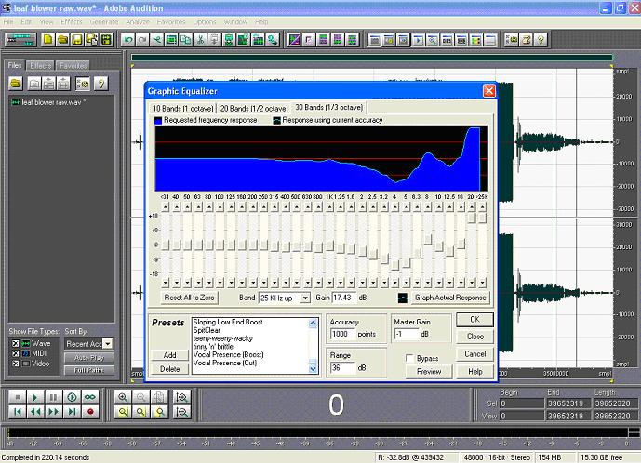This screenshot has width=641, height=463.
Task: Click up arrow above the >25K band slider
Action: point(483,207)
